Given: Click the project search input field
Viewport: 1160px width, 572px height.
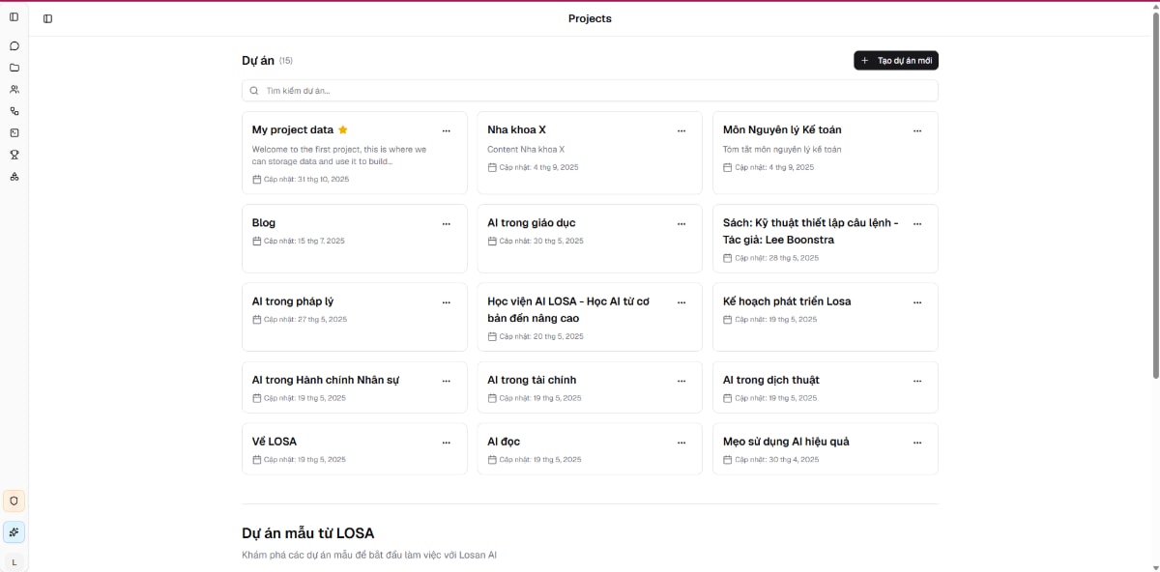Looking at the screenshot, I should [590, 90].
